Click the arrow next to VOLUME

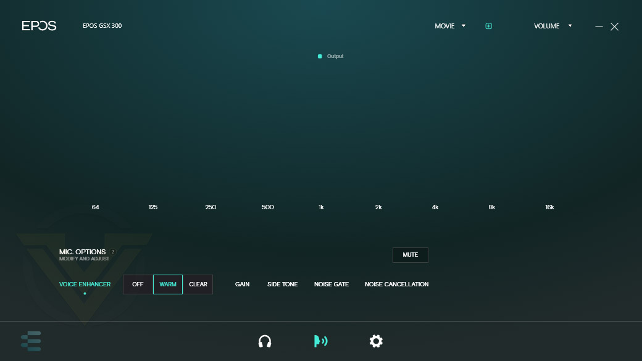point(570,26)
